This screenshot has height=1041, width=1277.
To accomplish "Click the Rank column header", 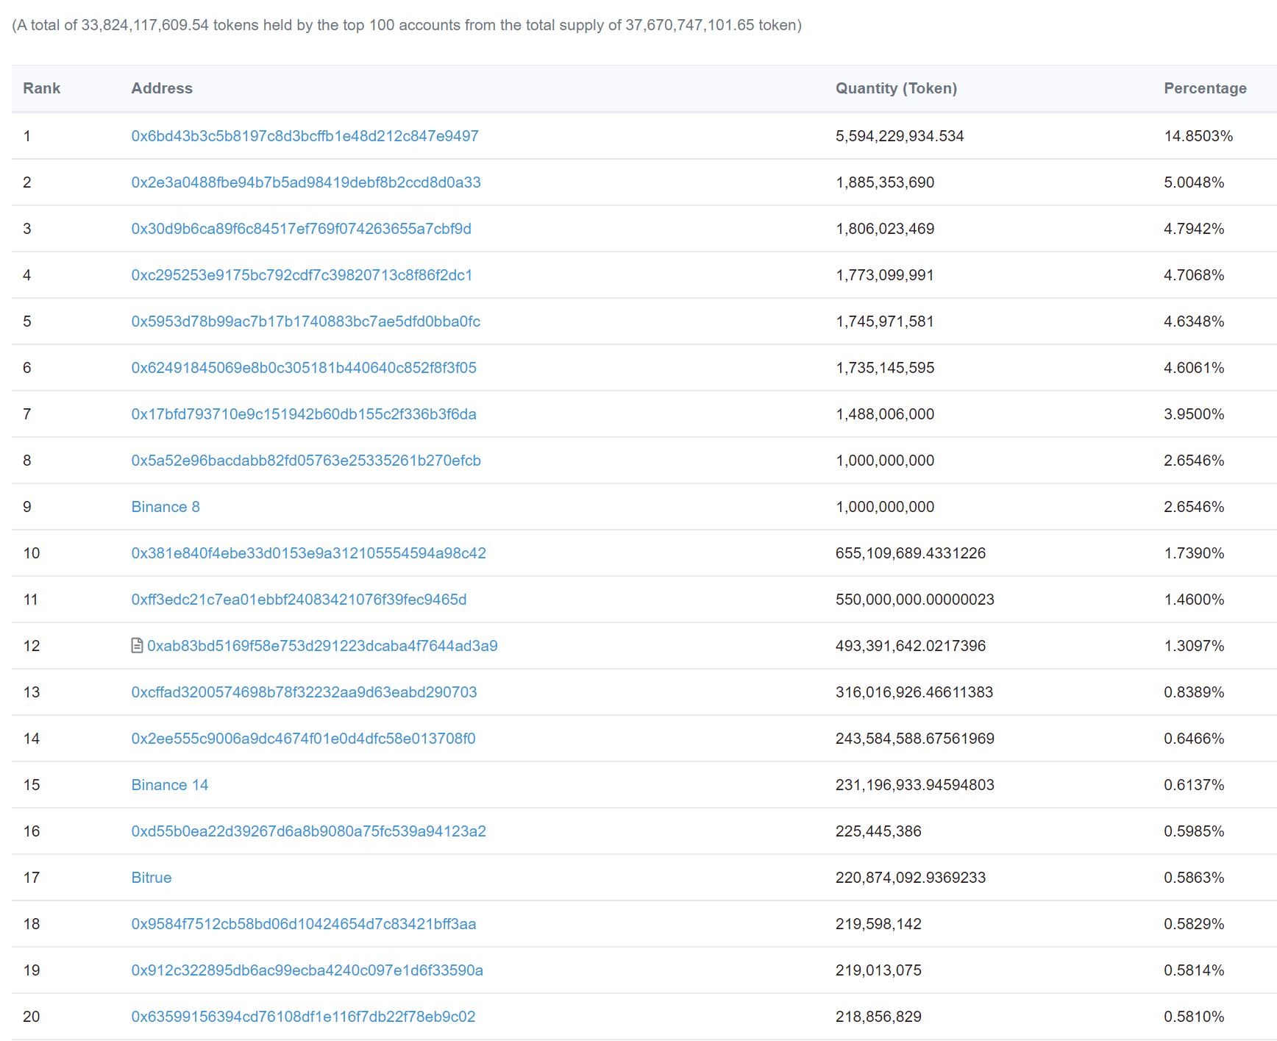I will point(42,88).
